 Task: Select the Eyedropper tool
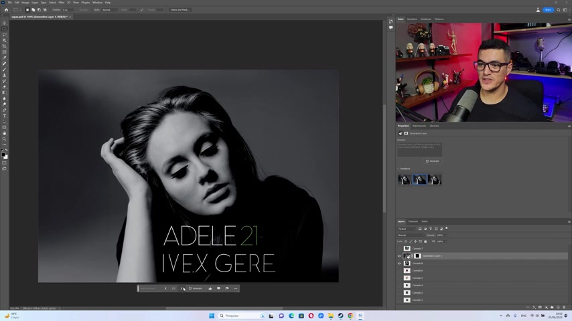click(5, 58)
